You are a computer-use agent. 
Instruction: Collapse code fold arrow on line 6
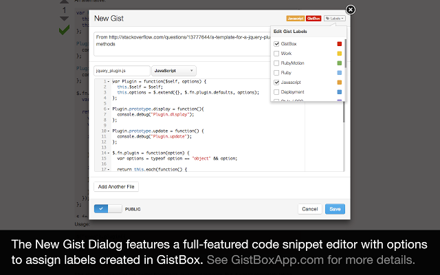click(x=109, y=109)
